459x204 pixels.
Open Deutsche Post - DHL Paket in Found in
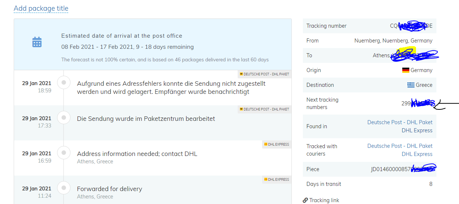click(400, 122)
